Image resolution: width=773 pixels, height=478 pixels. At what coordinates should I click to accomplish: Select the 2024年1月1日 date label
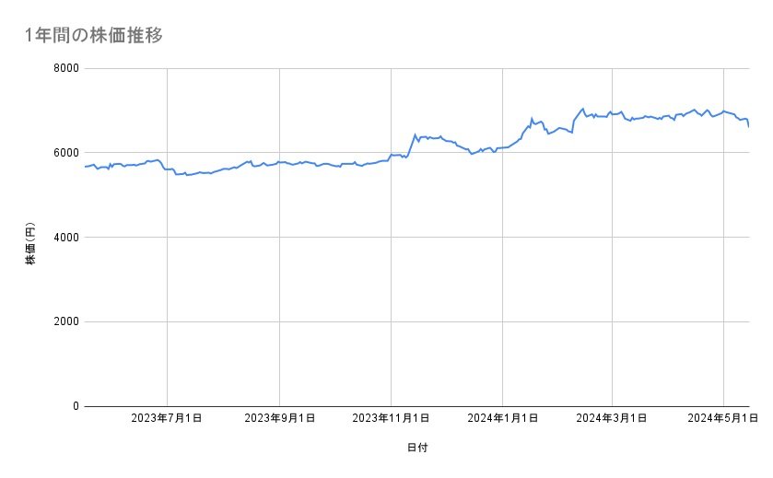pyautogui.click(x=502, y=419)
